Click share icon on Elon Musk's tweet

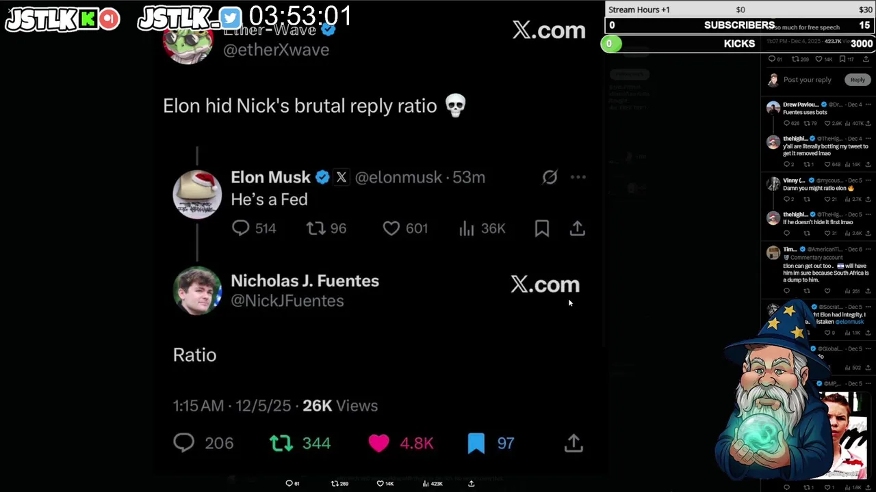pyautogui.click(x=577, y=228)
